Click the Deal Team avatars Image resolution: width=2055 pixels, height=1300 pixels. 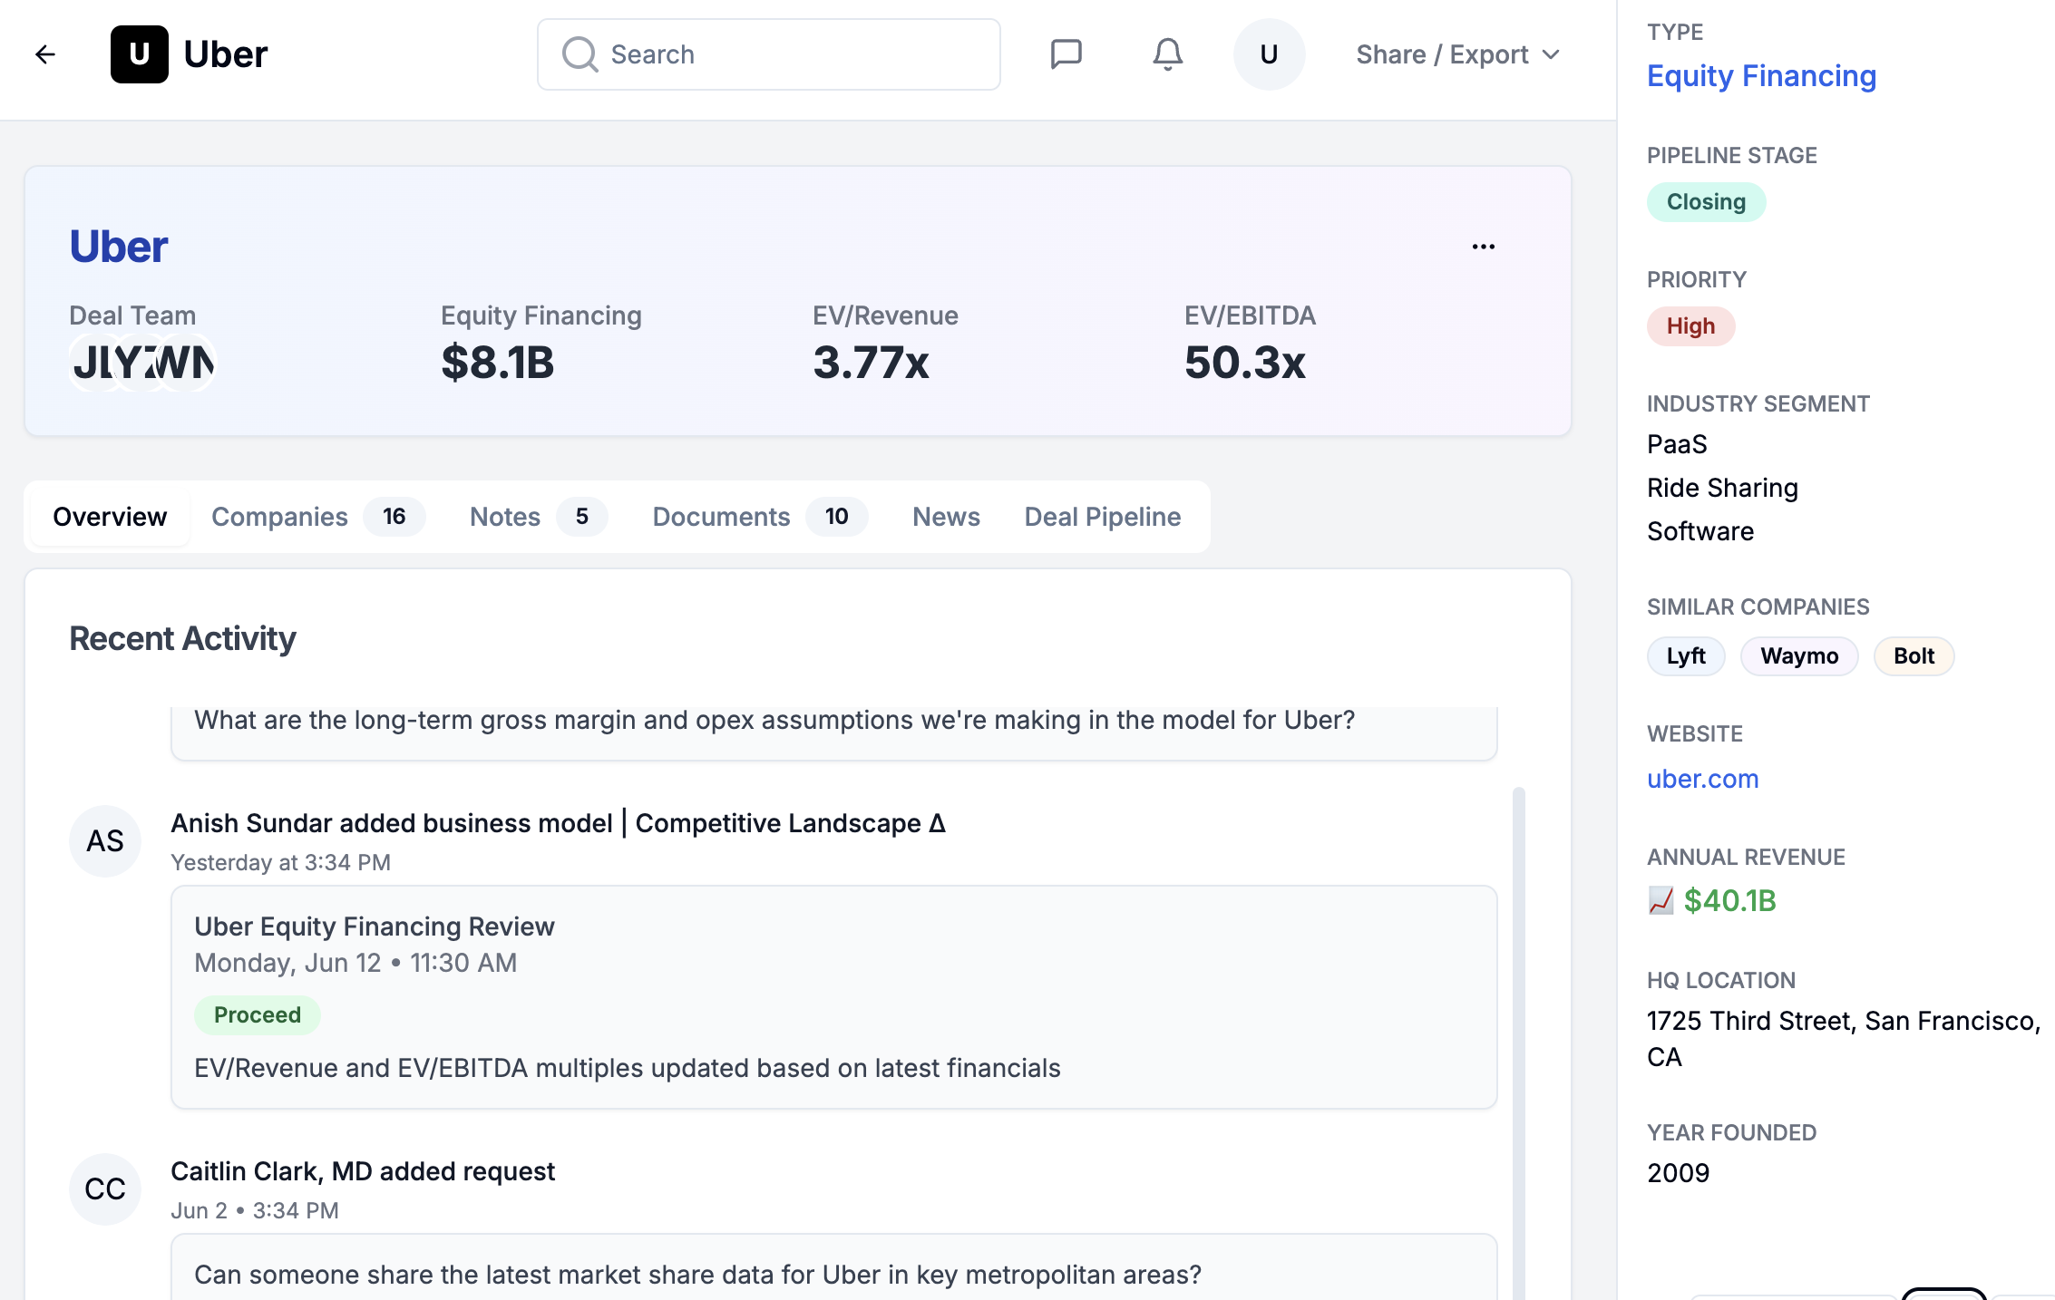[143, 363]
